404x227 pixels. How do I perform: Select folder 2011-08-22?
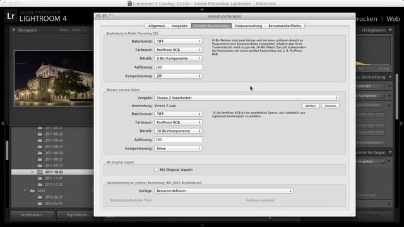click(x=54, y=134)
